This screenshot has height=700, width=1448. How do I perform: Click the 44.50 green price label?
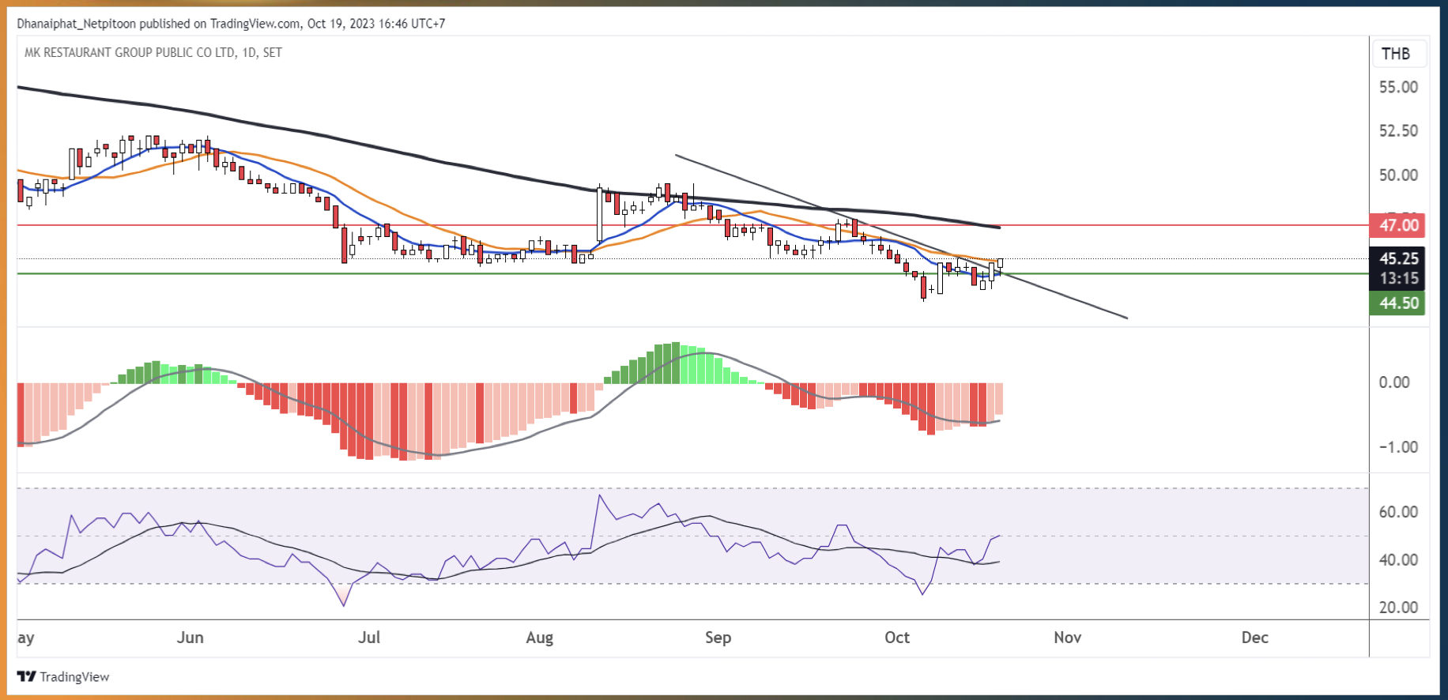[x=1397, y=303]
